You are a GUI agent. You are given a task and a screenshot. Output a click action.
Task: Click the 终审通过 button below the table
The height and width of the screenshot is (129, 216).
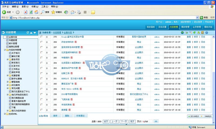tap(80, 116)
